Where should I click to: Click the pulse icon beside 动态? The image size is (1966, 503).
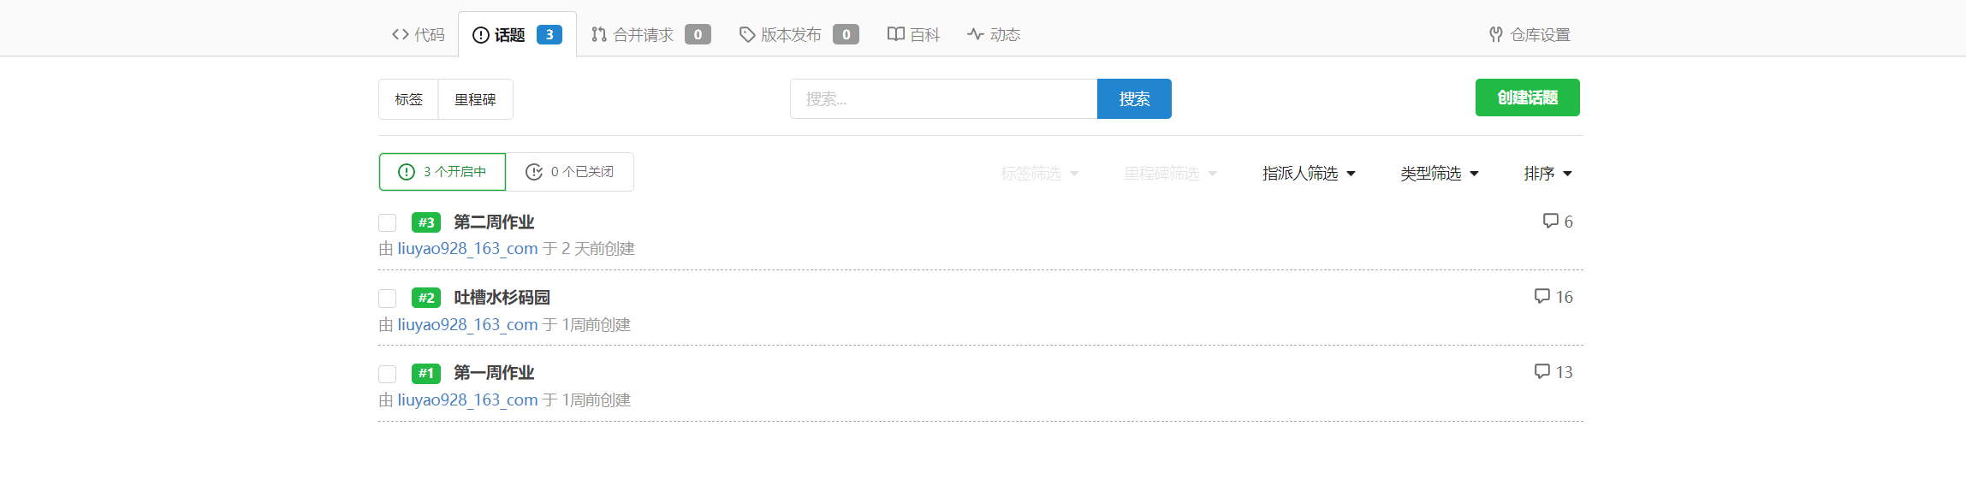(975, 34)
